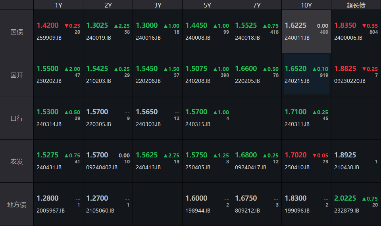Click the 1.5650 yield for 240303.IB
The width and height of the screenshot is (381, 226).
click(x=147, y=112)
